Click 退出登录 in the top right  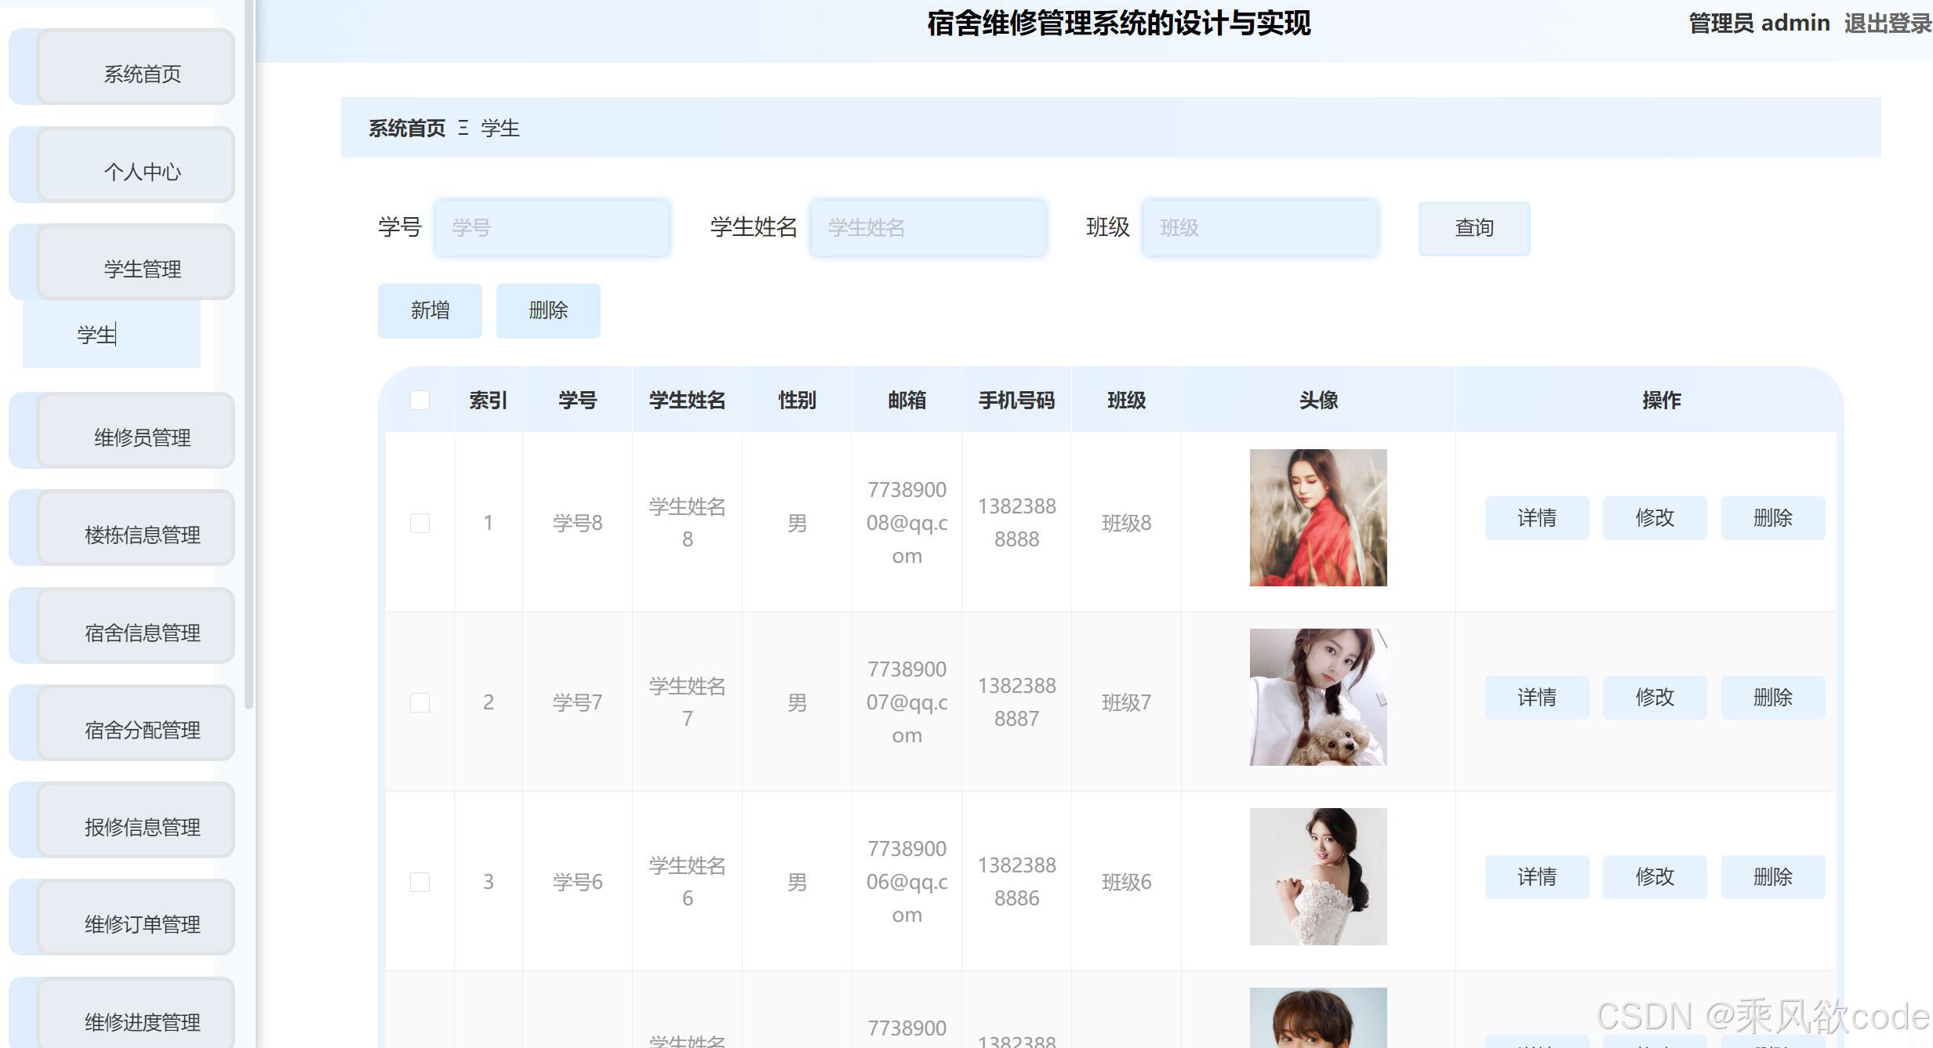coord(1887,24)
